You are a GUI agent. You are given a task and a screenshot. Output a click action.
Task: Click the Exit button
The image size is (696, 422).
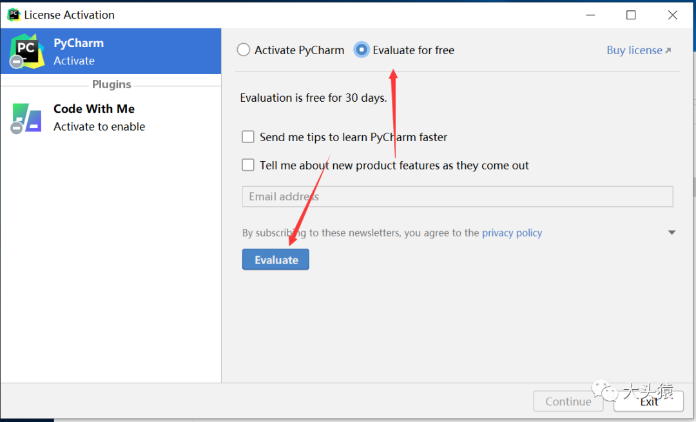648,401
